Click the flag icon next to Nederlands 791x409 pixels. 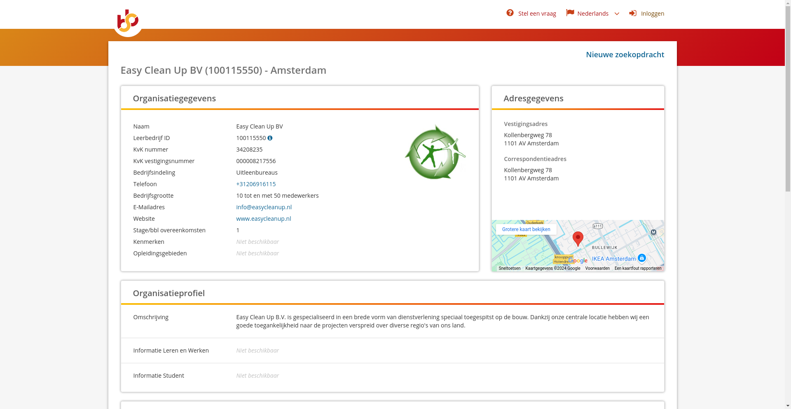tap(570, 13)
